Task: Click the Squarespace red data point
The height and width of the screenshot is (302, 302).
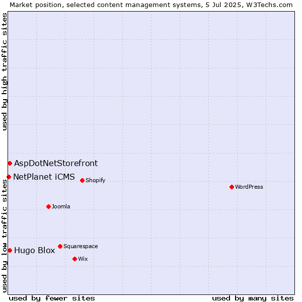Action: (60, 246)
